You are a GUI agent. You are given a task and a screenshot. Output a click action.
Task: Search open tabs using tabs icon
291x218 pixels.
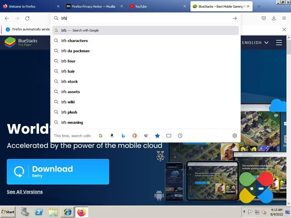tap(169, 136)
